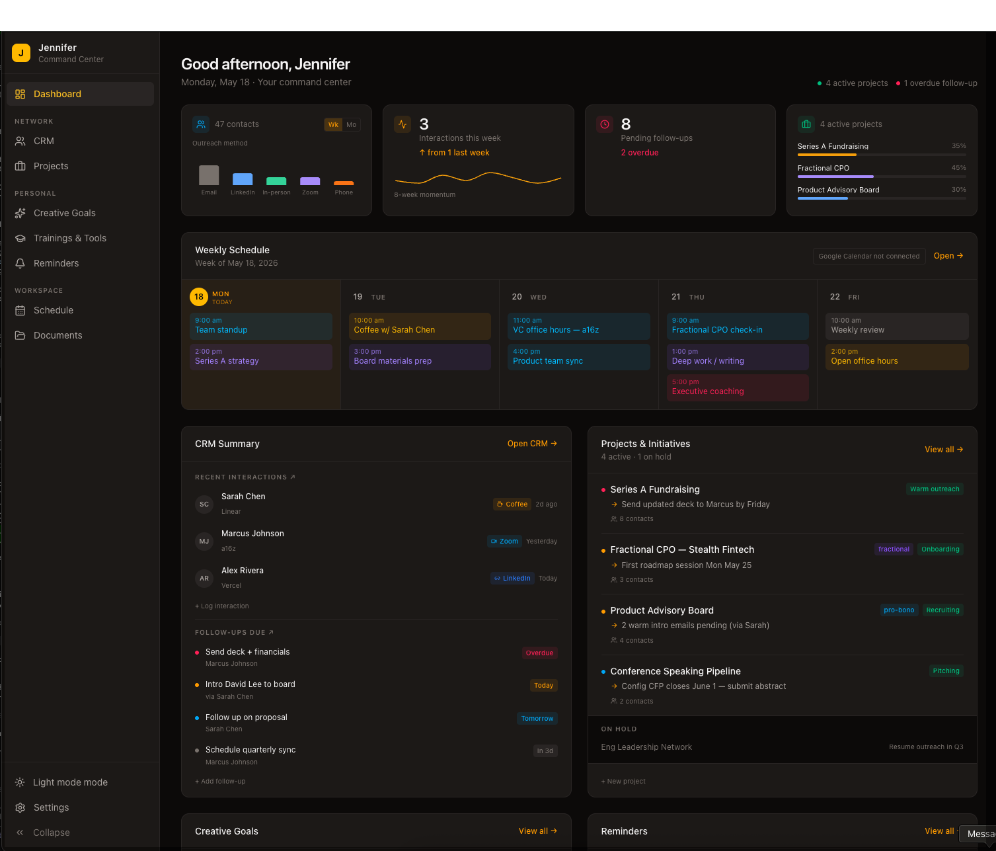Click the active projects briefcase icon
Image resolution: width=996 pixels, height=851 pixels.
tap(806, 124)
